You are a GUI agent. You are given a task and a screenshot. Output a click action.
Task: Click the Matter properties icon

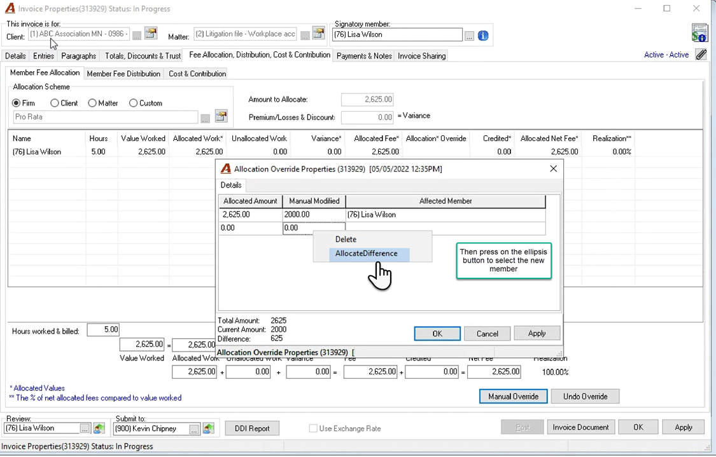click(x=319, y=33)
